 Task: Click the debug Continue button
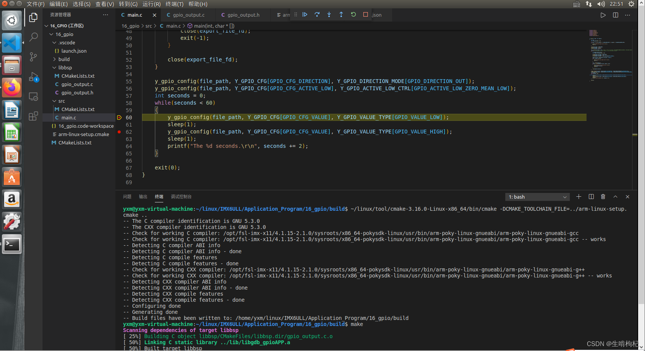[305, 14]
